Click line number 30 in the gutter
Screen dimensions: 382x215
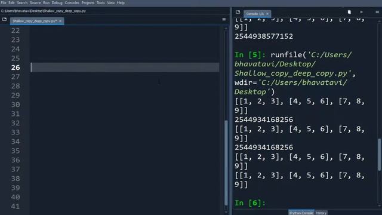(x=16, y=105)
